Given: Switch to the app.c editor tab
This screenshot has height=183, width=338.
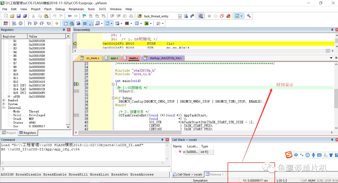Looking at the screenshot, I should click(112, 58).
